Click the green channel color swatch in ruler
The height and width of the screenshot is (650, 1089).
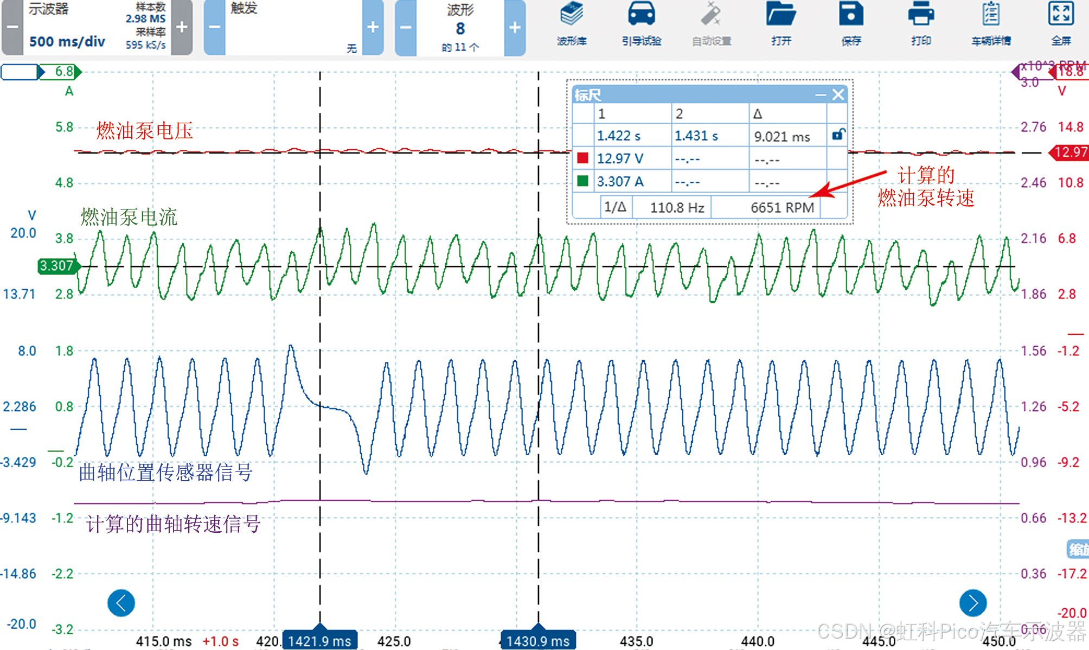(583, 181)
